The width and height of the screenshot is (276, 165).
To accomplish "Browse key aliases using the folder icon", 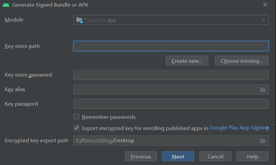I will point(263,89).
